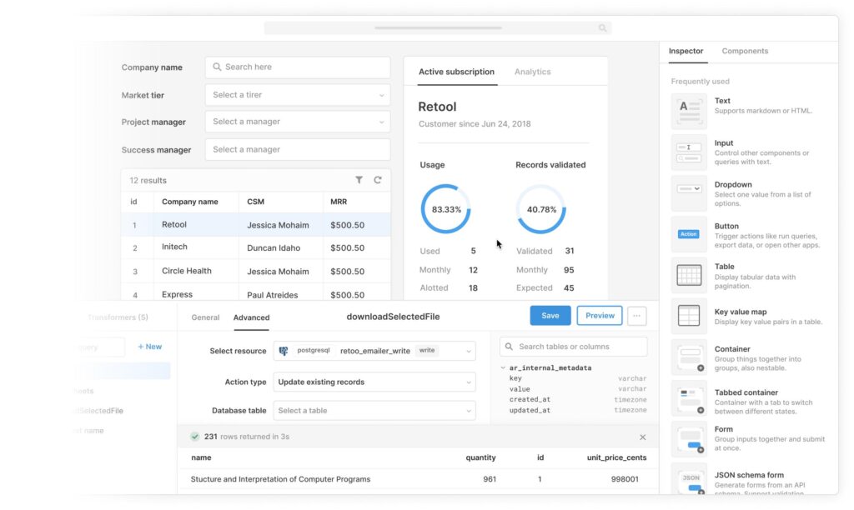Dismiss the 231 rows returned banner
This screenshot has width=854, height=510.
pyautogui.click(x=642, y=436)
